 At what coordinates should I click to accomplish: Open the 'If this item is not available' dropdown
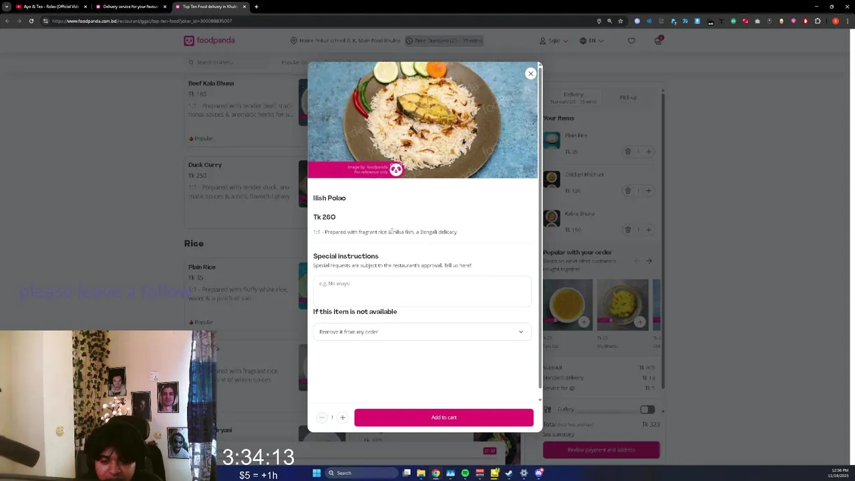coord(422,332)
